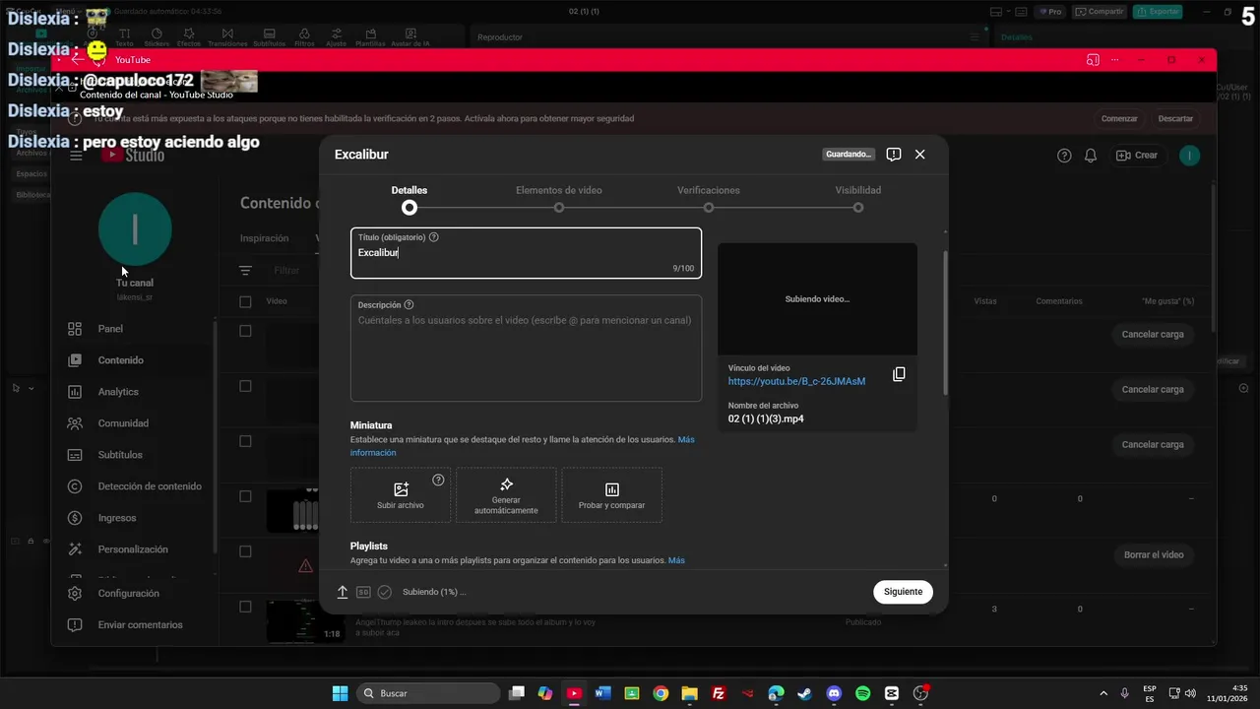Go to the Elementos de video step

[559, 199]
